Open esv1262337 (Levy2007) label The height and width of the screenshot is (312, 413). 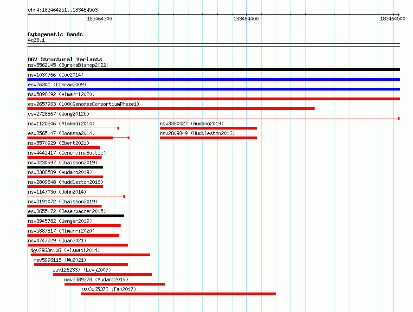point(82,270)
